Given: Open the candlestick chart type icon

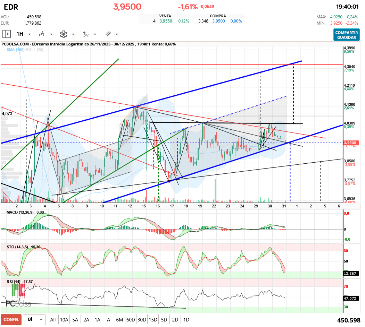Looking at the screenshot, I should pyautogui.click(x=42, y=34).
